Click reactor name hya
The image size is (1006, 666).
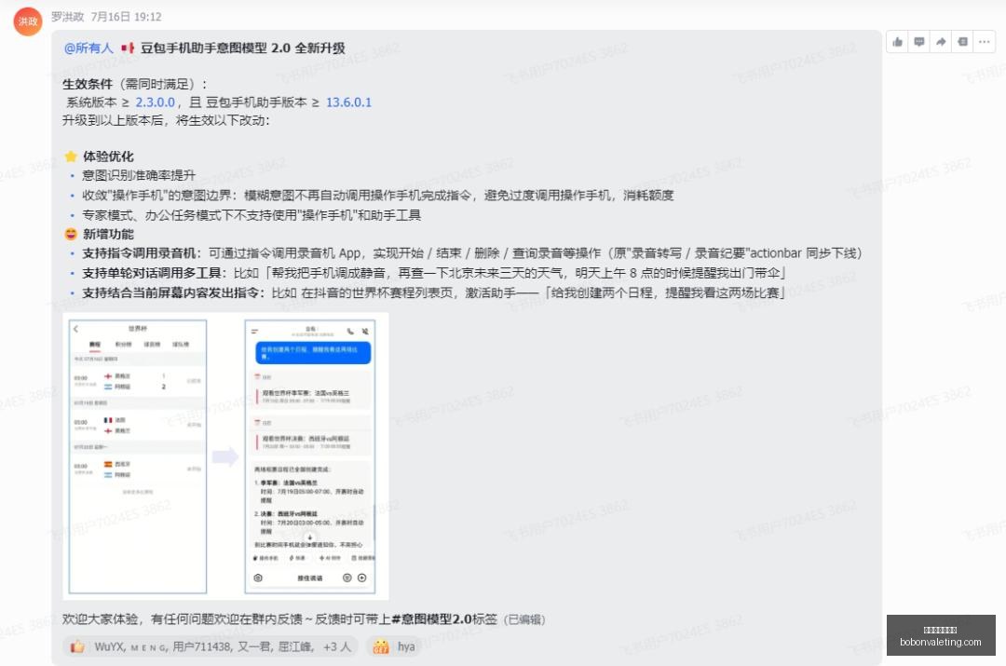406,646
